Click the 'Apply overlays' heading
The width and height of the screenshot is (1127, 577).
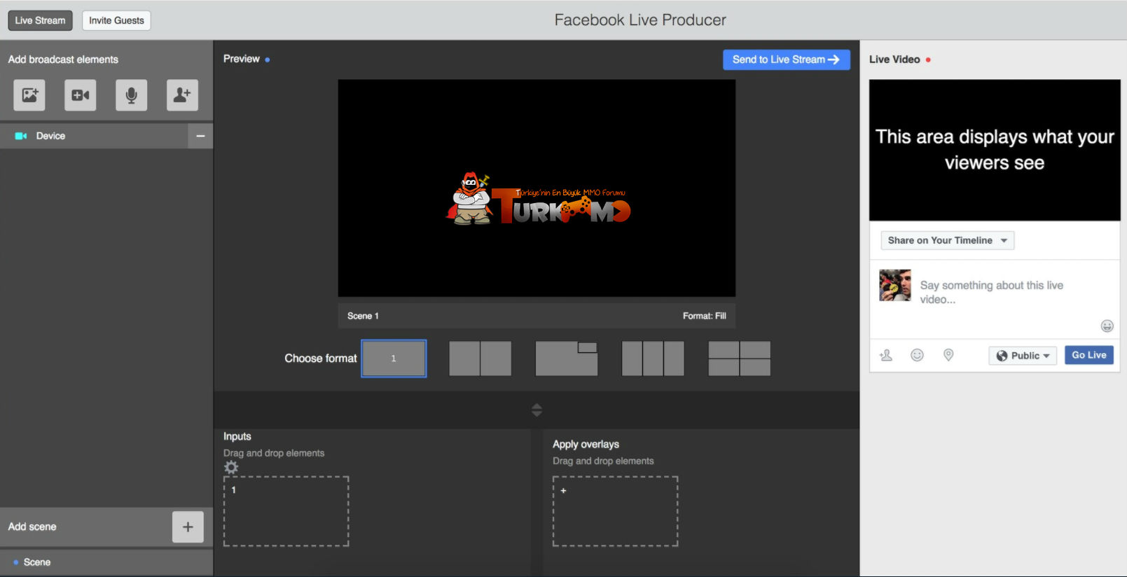point(586,444)
